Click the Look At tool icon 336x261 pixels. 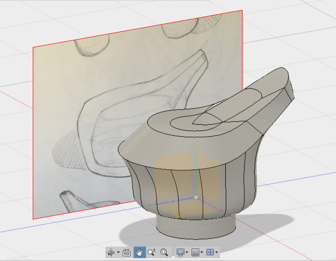coord(127,252)
